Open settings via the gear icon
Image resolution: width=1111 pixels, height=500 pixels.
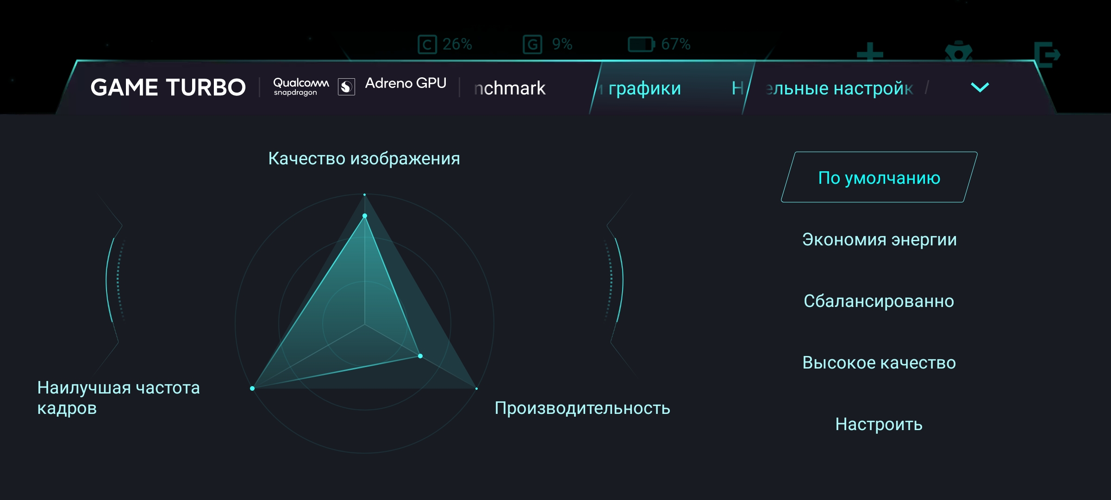click(x=958, y=54)
